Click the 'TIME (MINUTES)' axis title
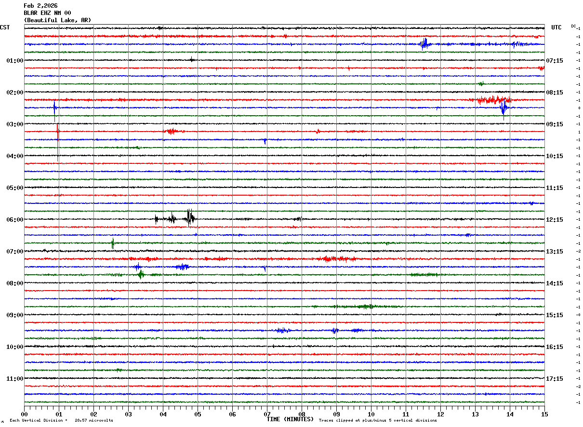Screen dimensions: 583x427 pos(290,419)
